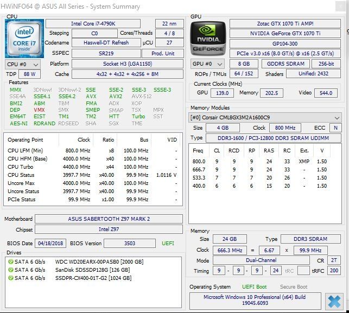This screenshot has height=313, width=349.
Task: Click the Intel Z97 chipset field
Action: coord(109,229)
